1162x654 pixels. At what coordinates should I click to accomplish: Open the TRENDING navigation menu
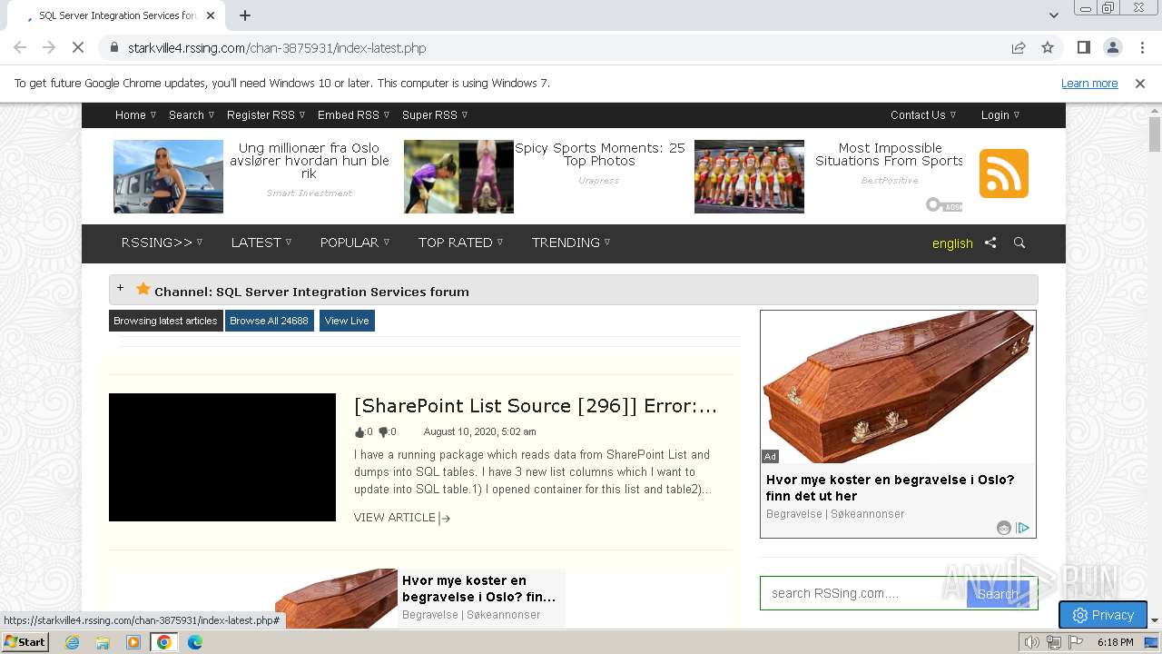pyautogui.click(x=571, y=243)
